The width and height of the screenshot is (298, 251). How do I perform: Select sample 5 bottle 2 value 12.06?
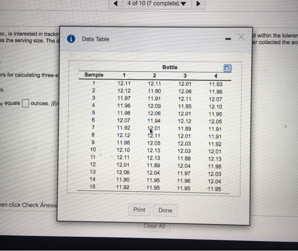(x=154, y=114)
